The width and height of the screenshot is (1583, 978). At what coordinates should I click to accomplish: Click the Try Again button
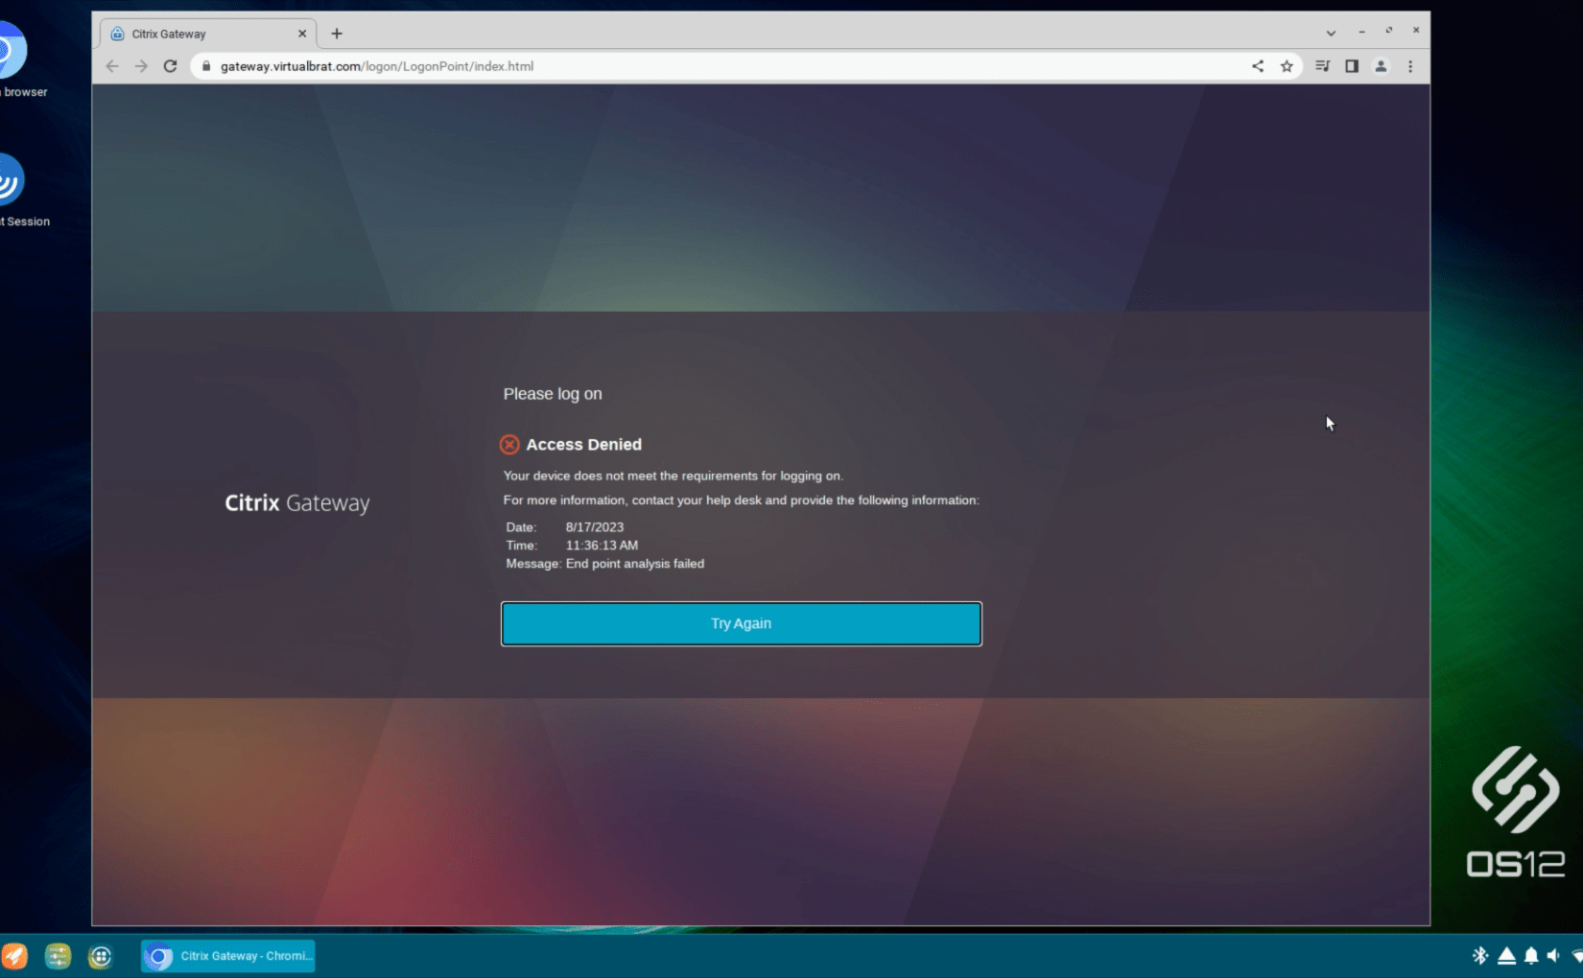[741, 623]
